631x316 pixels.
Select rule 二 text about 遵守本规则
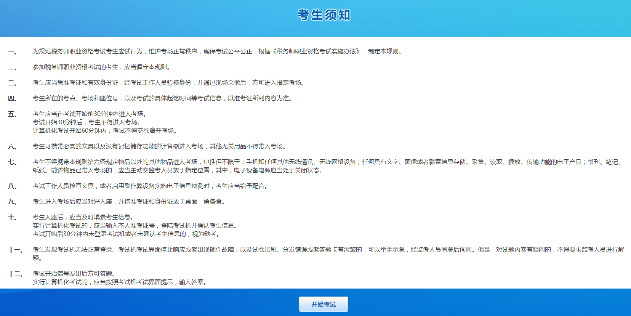point(102,67)
